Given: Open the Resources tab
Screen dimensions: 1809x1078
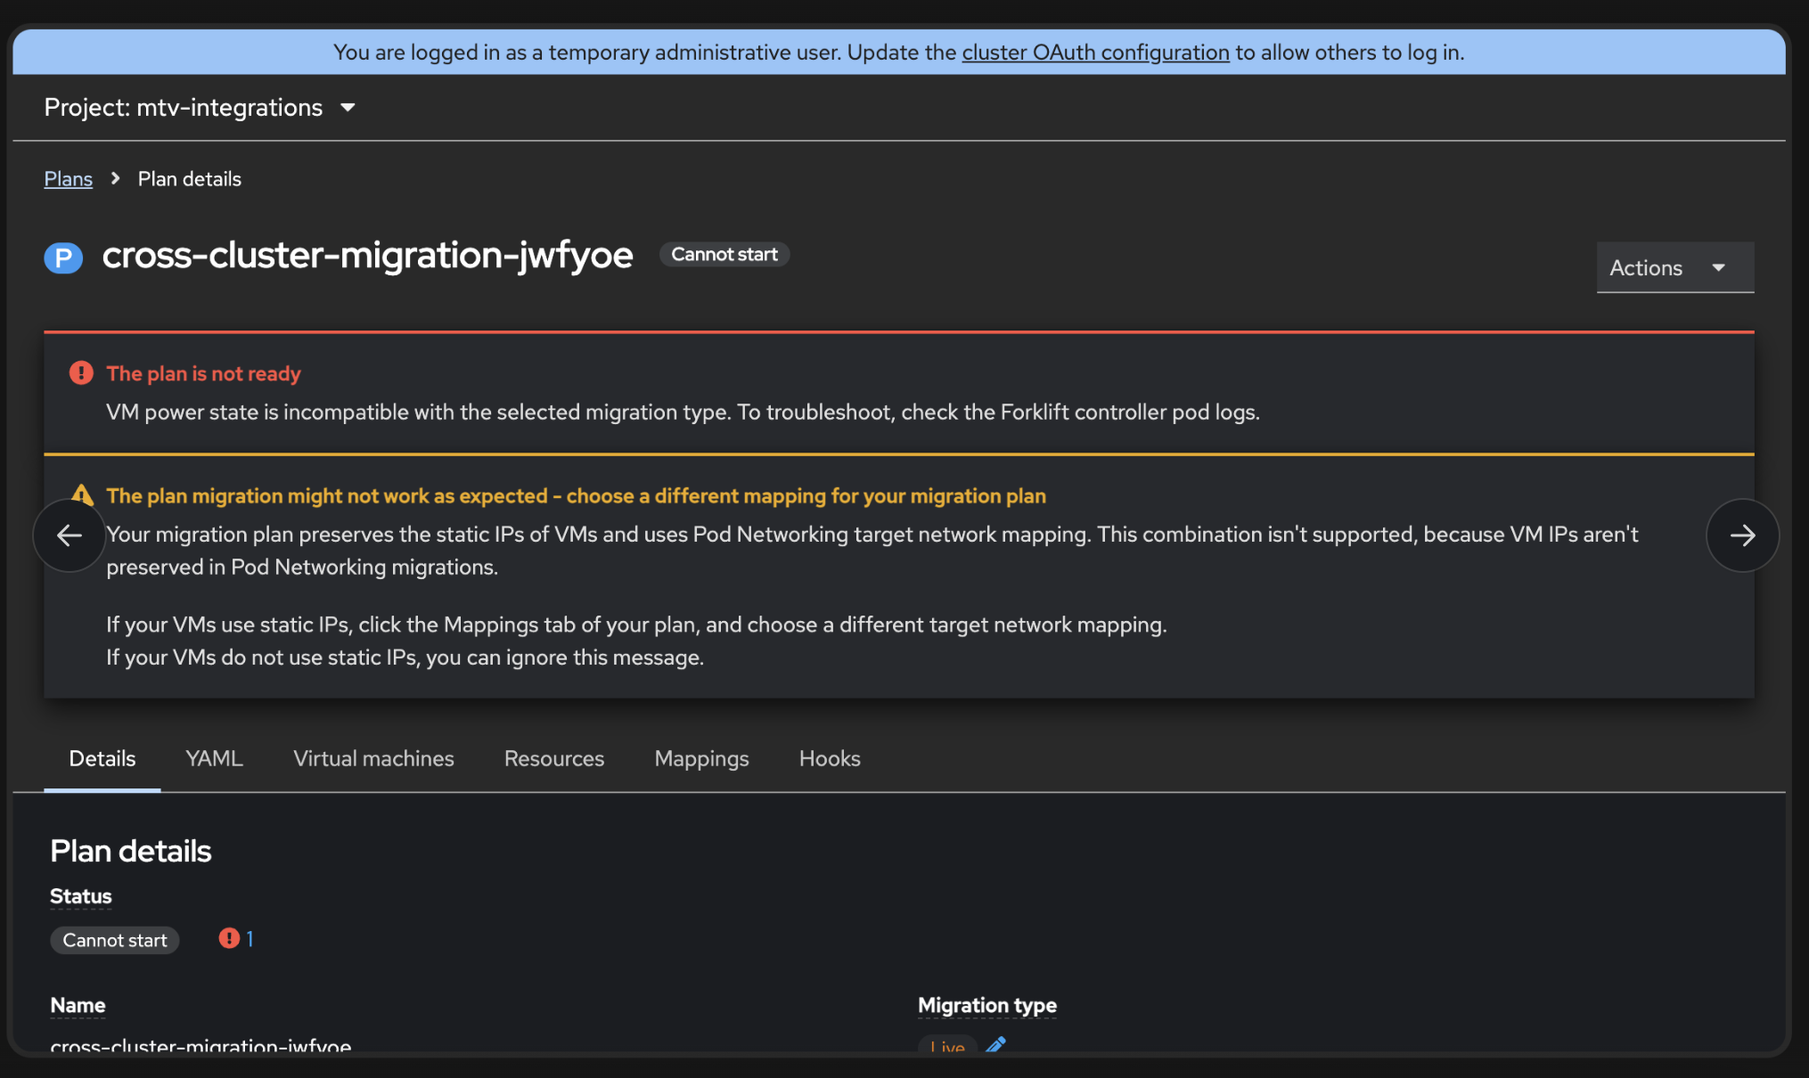Looking at the screenshot, I should 553,758.
